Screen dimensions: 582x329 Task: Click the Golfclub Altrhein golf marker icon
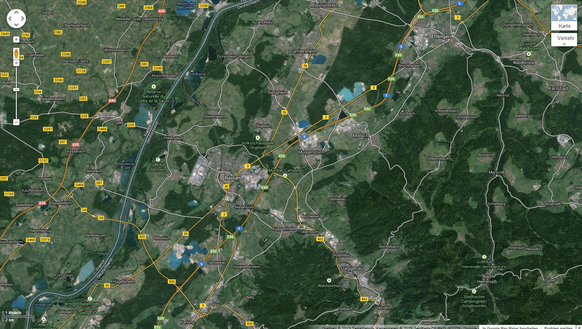tap(158, 160)
